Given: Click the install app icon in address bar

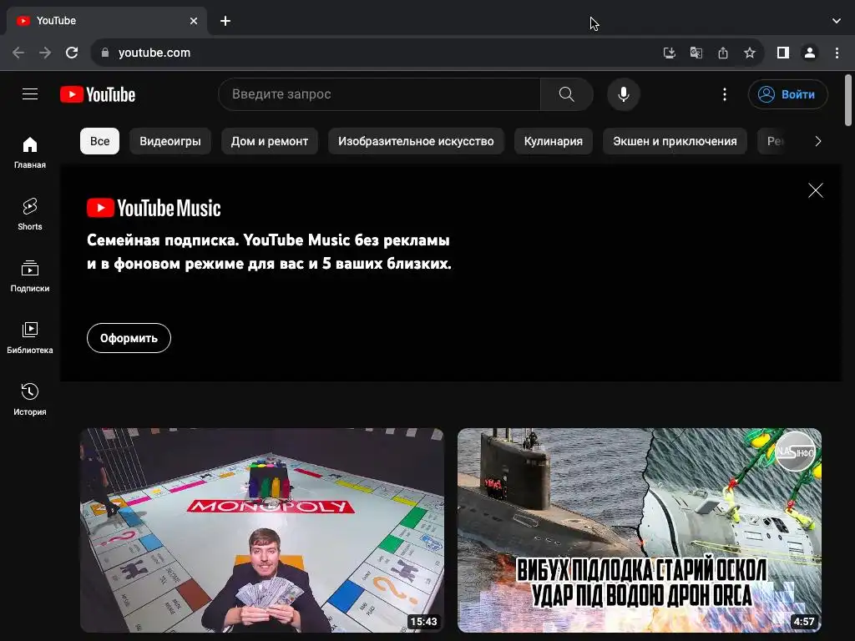Looking at the screenshot, I should 669,53.
